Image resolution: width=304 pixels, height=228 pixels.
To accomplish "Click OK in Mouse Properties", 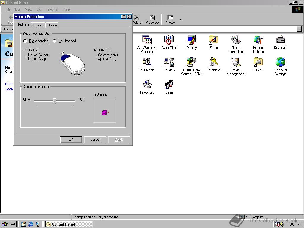I will tap(71, 140).
